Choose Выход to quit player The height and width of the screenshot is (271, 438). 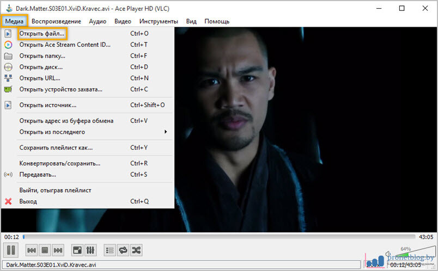tap(88, 201)
